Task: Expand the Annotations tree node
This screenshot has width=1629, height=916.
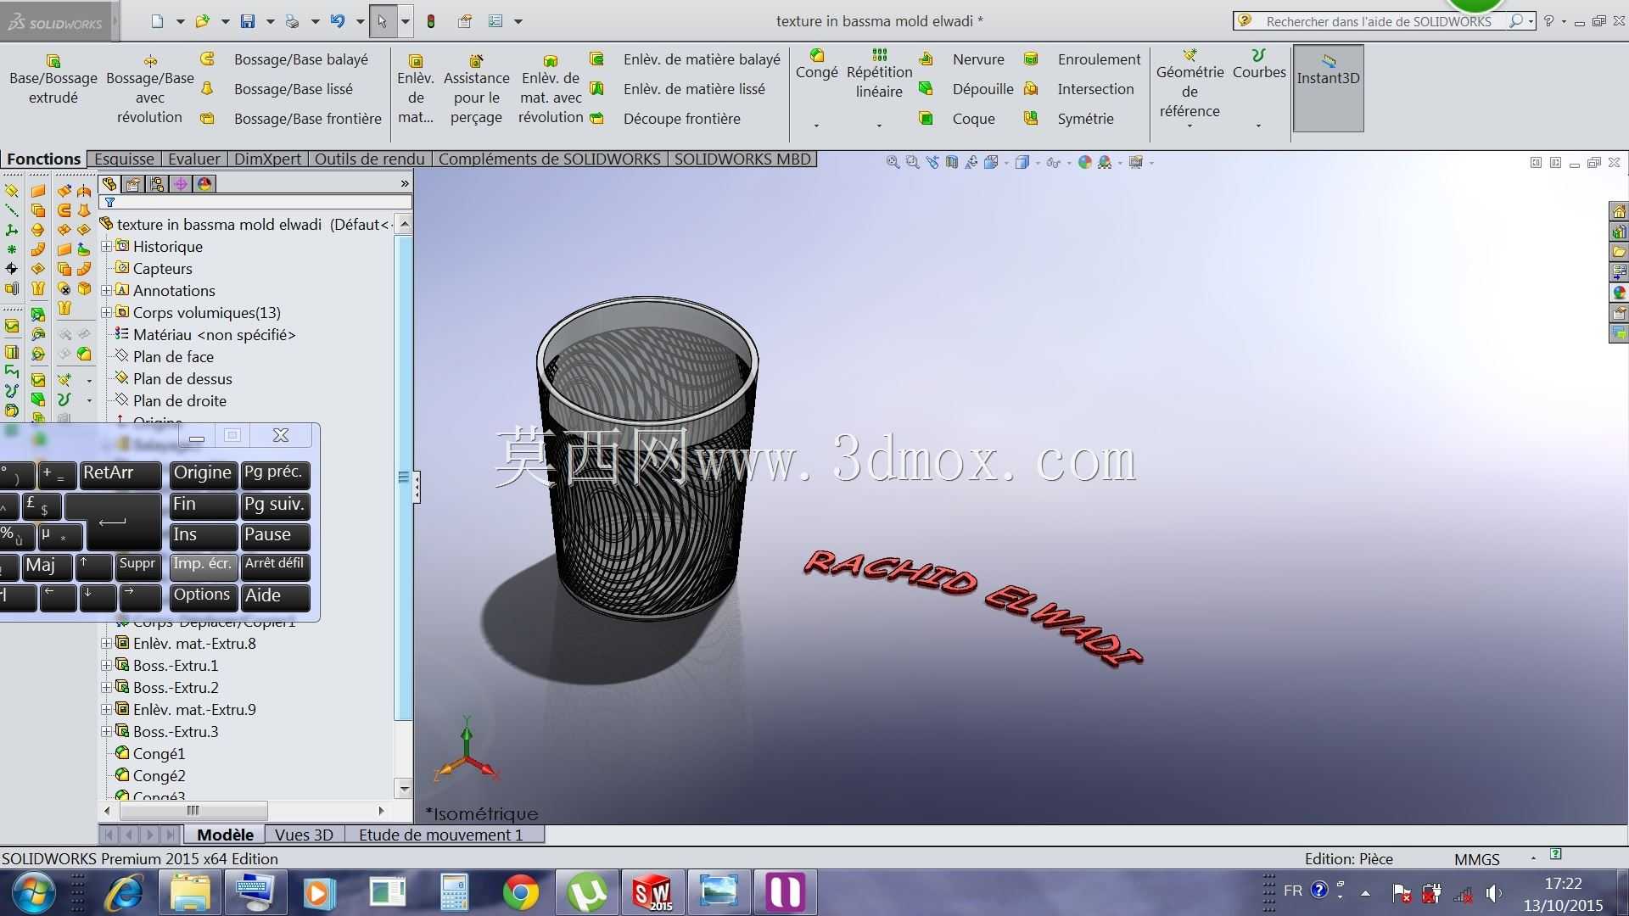Action: [x=106, y=290]
